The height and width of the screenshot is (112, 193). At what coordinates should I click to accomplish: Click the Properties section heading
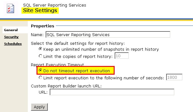[x=42, y=26]
